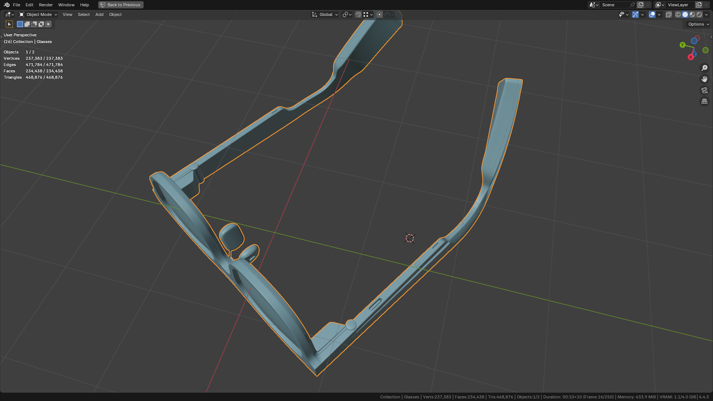Click the Scene name field
Screen dimensions: 713x401
click(615, 5)
